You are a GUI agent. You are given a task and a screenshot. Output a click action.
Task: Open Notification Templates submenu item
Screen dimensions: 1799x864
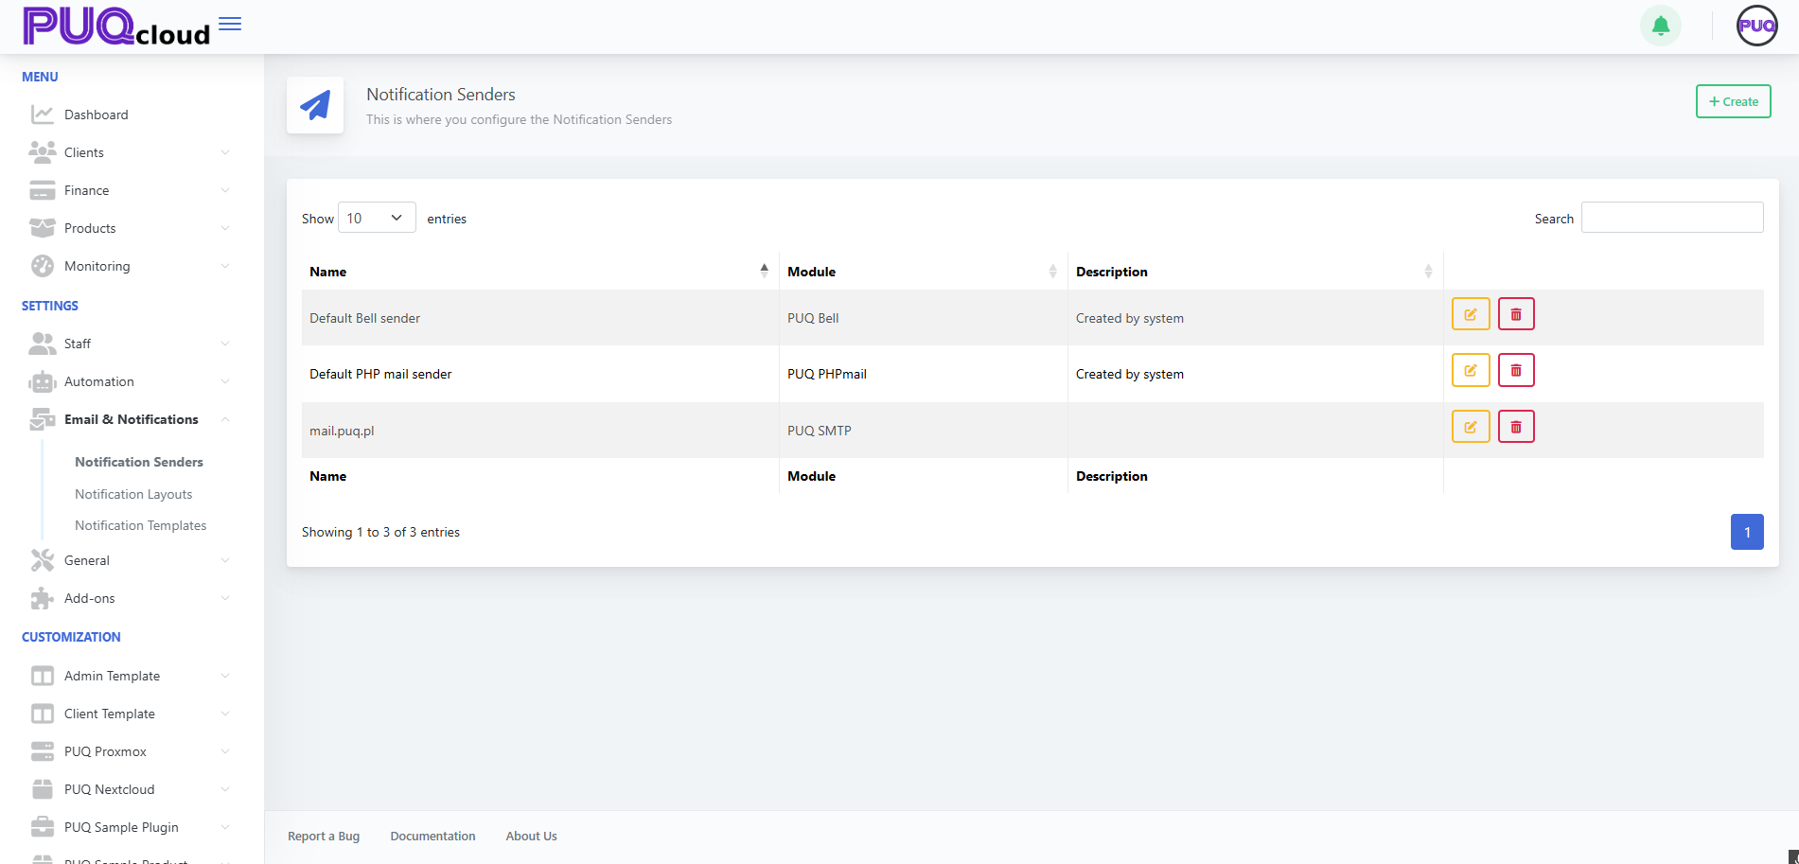[141, 525]
